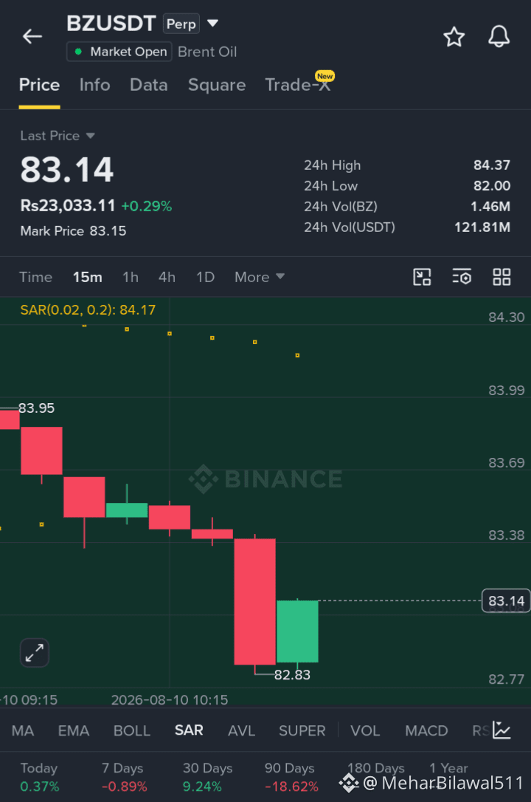Tap the Today 0.37% performance
This screenshot has height=802, width=531.
39,777
